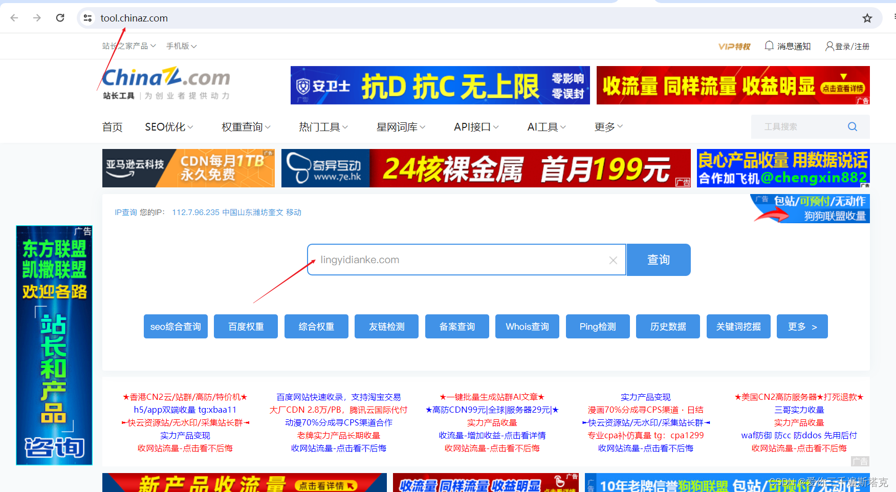Expand the 更多 navigation dropdown
Viewport: 896px width, 492px height.
[x=608, y=126]
